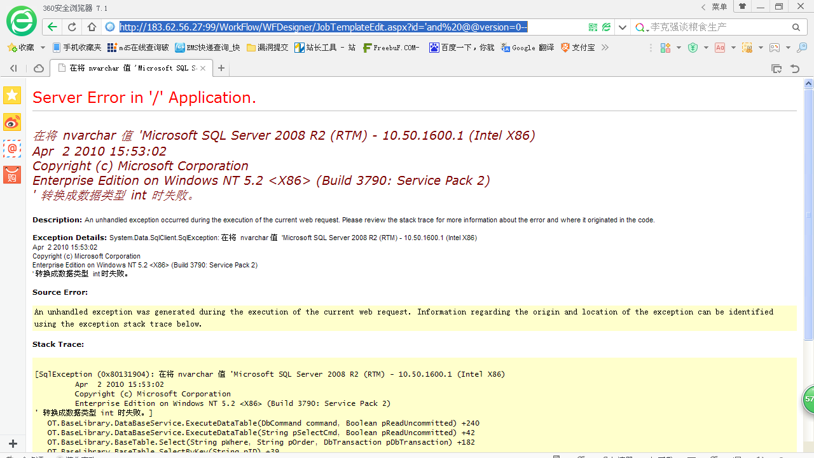Click the skin shirt icon
The image size is (814, 458).
point(742,6)
